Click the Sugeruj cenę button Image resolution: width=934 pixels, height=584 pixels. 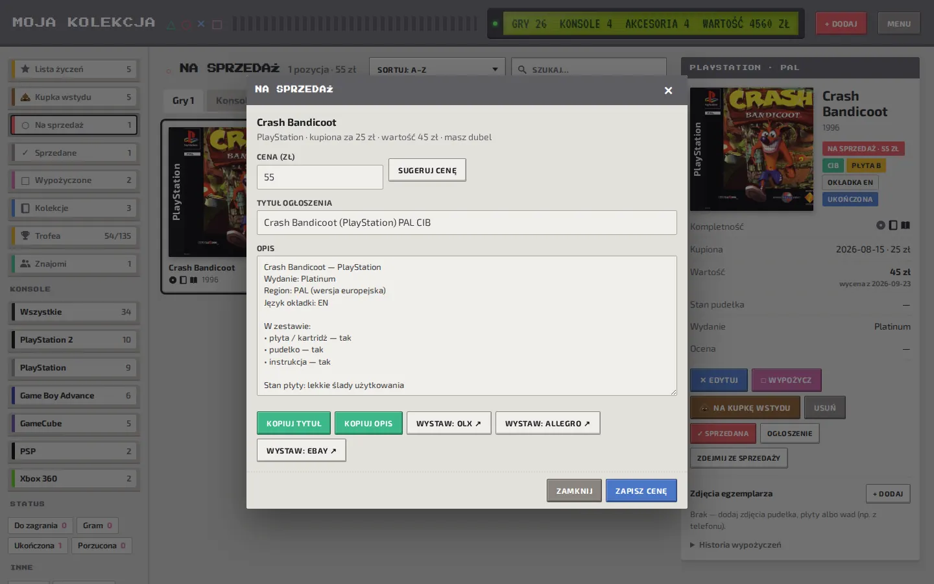coord(427,170)
